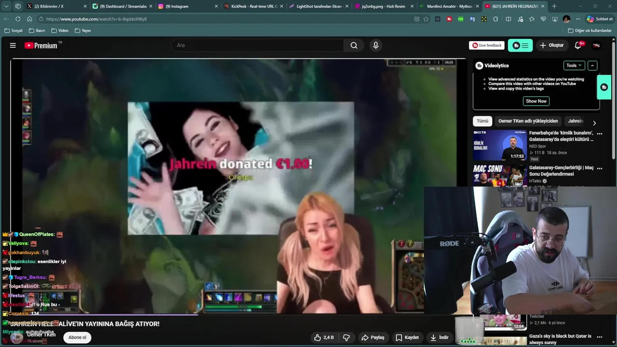Viewport: 617px width, 347px height.
Task: Close the Instagram tab
Action: tap(215, 6)
